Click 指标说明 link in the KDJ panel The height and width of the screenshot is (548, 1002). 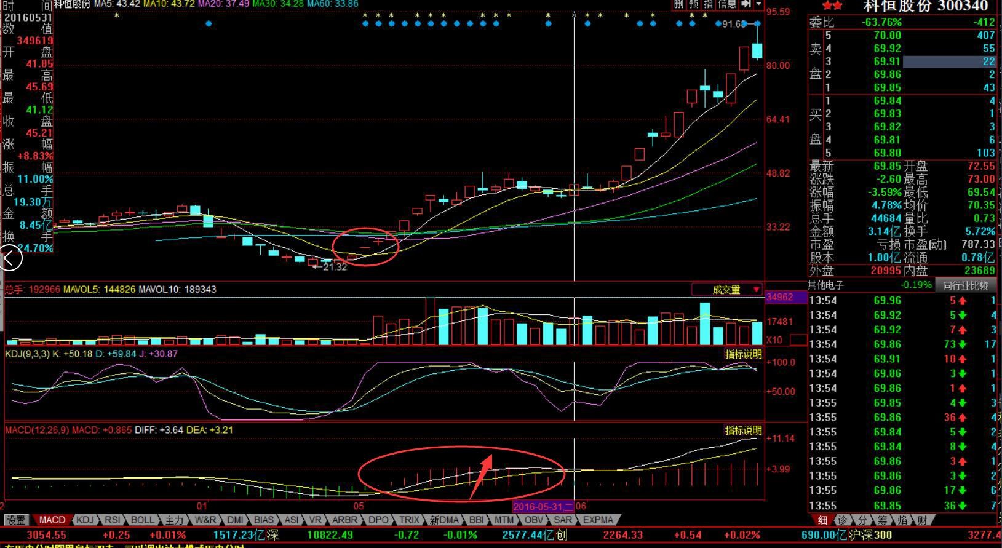743,354
